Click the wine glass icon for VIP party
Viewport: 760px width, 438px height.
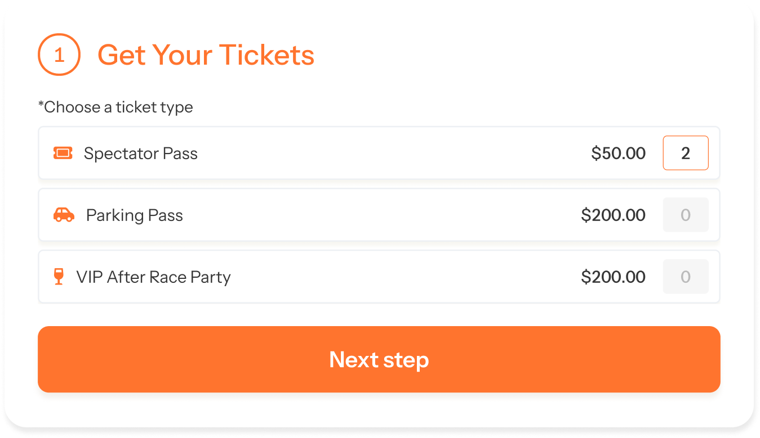59,277
